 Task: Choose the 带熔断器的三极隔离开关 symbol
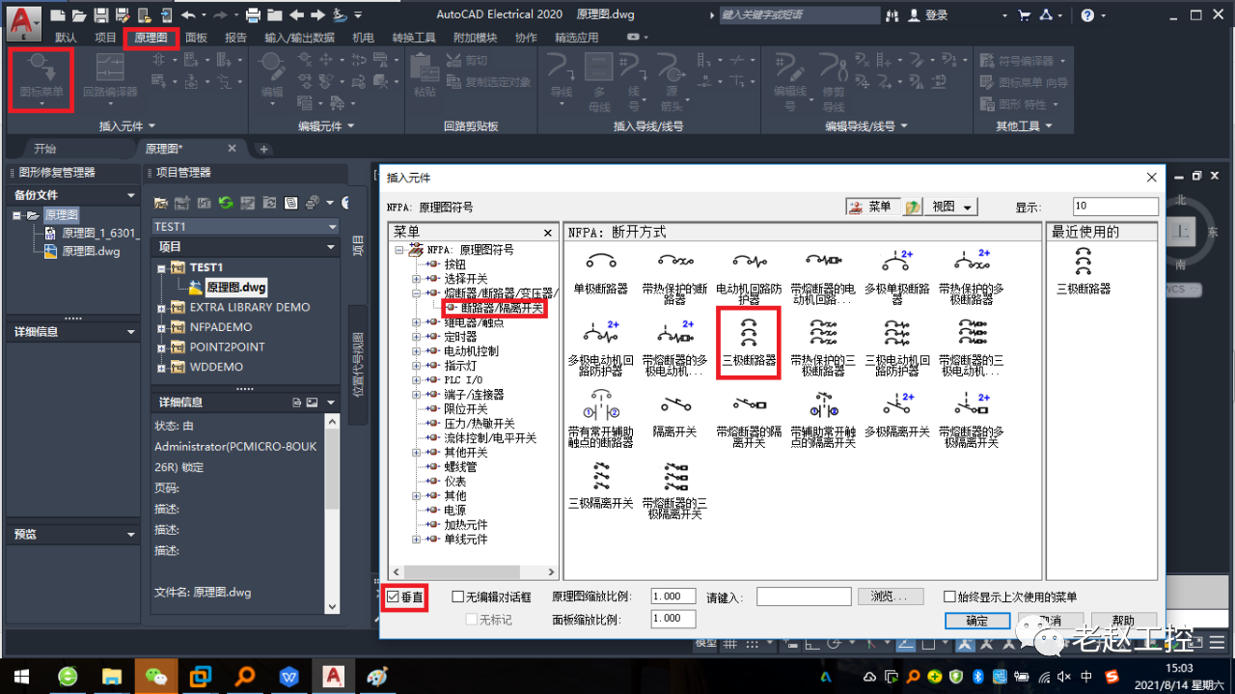(x=674, y=491)
